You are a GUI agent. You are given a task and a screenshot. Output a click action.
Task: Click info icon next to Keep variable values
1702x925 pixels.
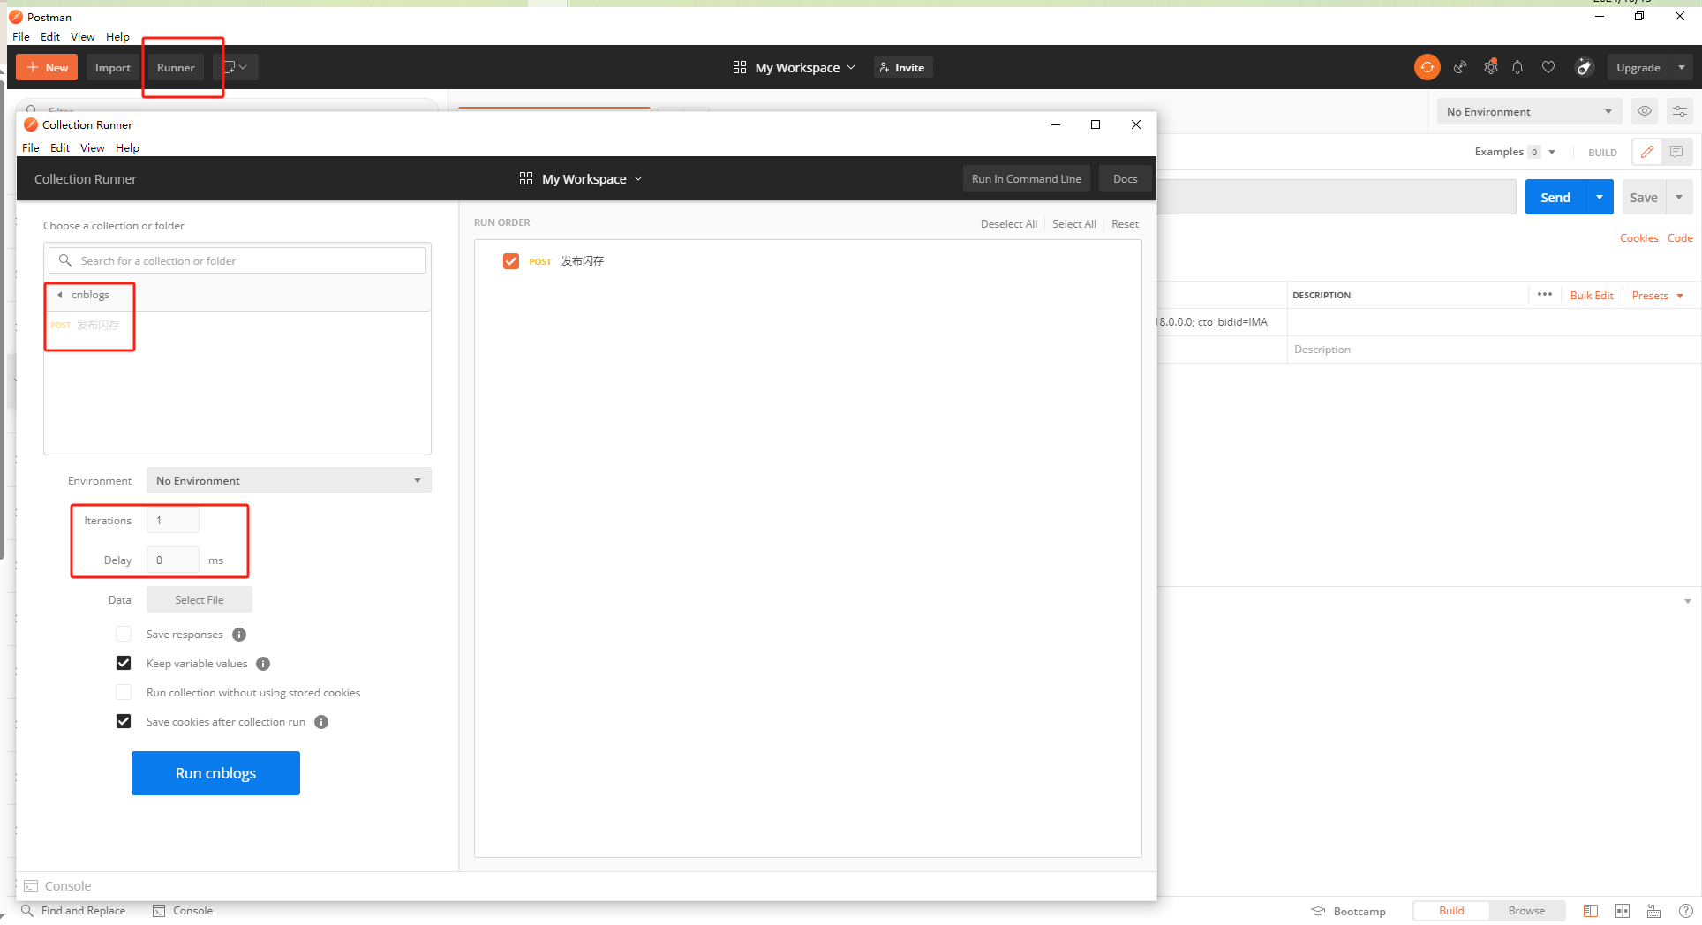pyautogui.click(x=263, y=664)
